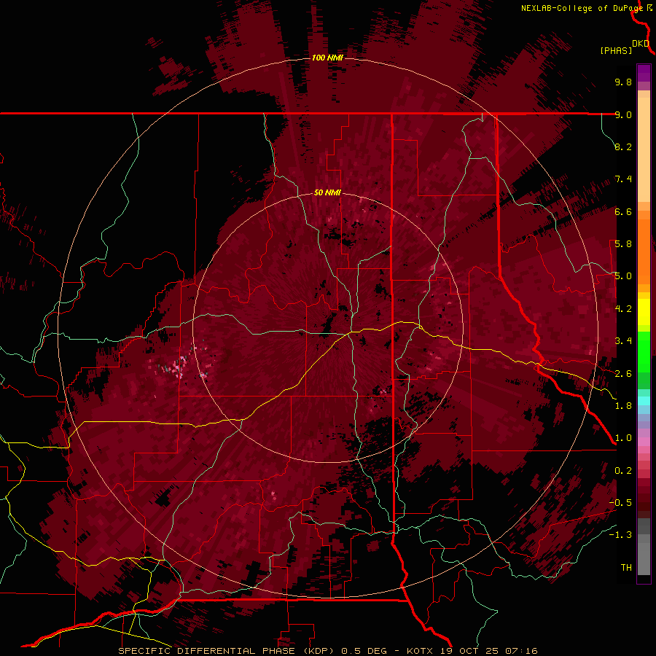Click the -1.3 scale label
The image size is (656, 656).
620,535
